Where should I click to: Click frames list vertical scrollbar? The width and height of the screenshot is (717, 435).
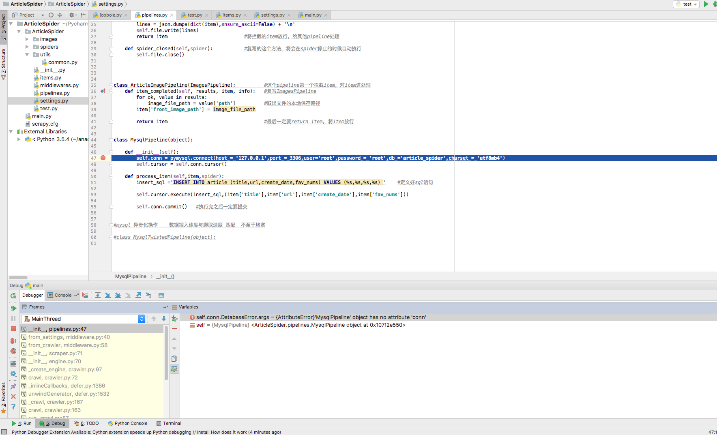(166, 353)
